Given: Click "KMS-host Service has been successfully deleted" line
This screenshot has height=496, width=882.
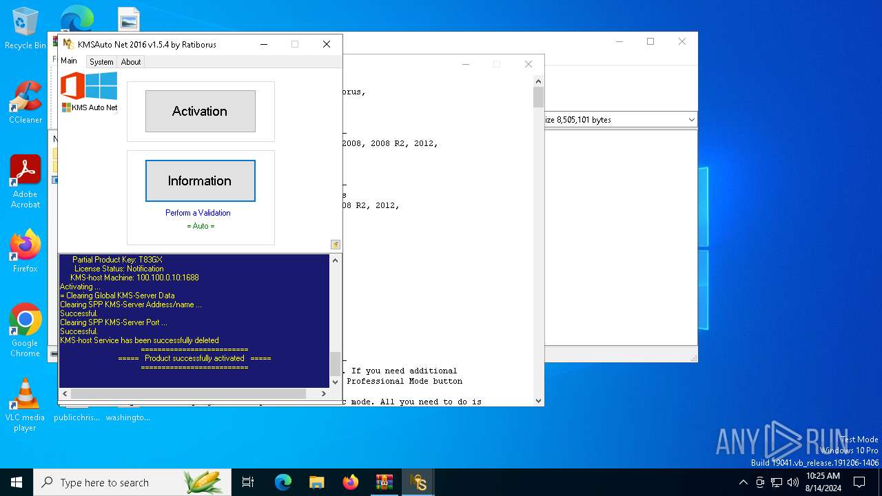Looking at the screenshot, I should [x=139, y=340].
